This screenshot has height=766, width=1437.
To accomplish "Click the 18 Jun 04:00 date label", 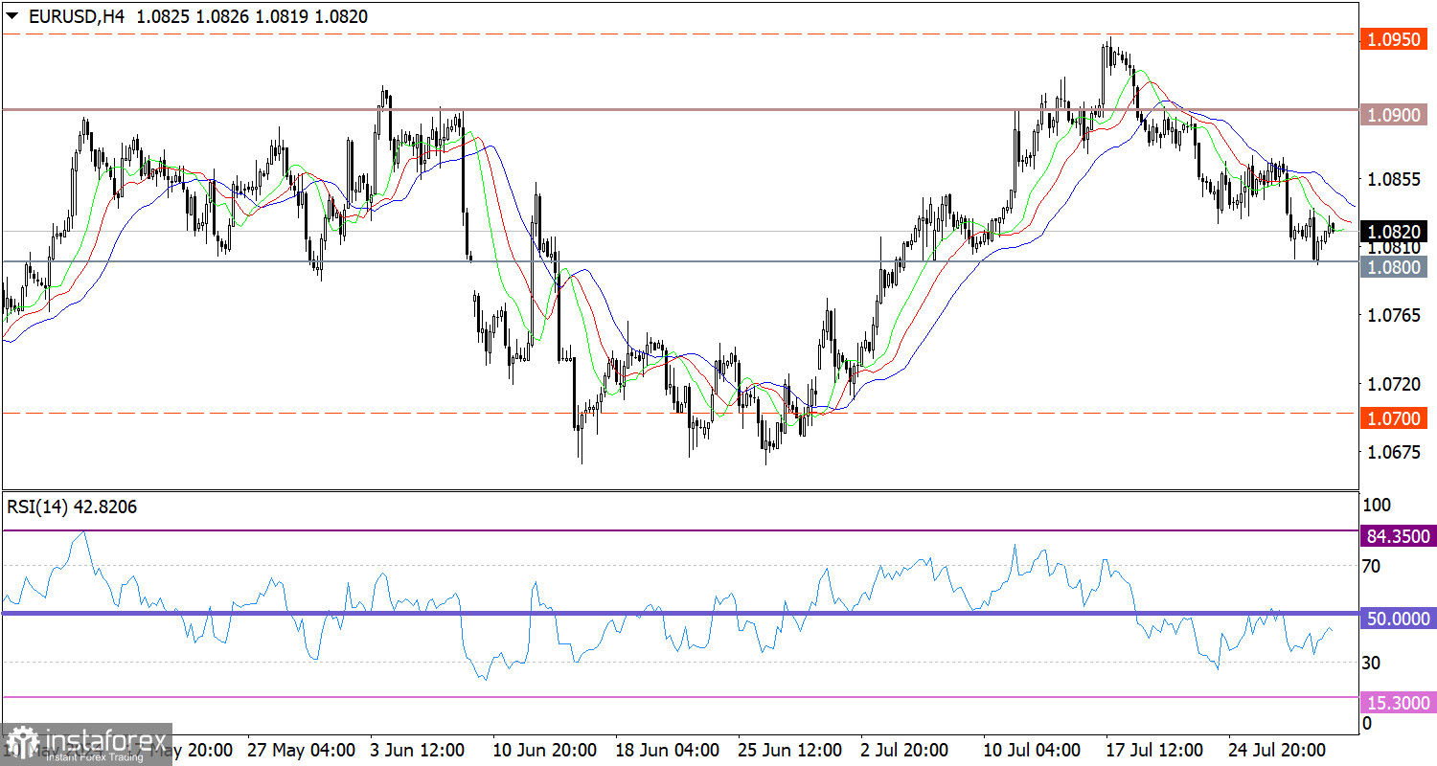I will [667, 750].
